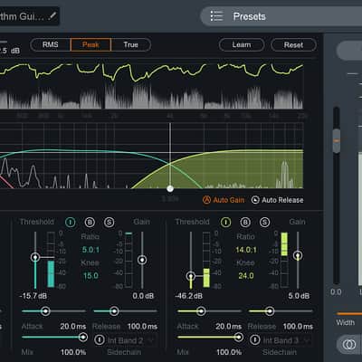Enable sidechain next to Int Band 2
The width and height of the screenshot is (362, 362).
(x=100, y=340)
